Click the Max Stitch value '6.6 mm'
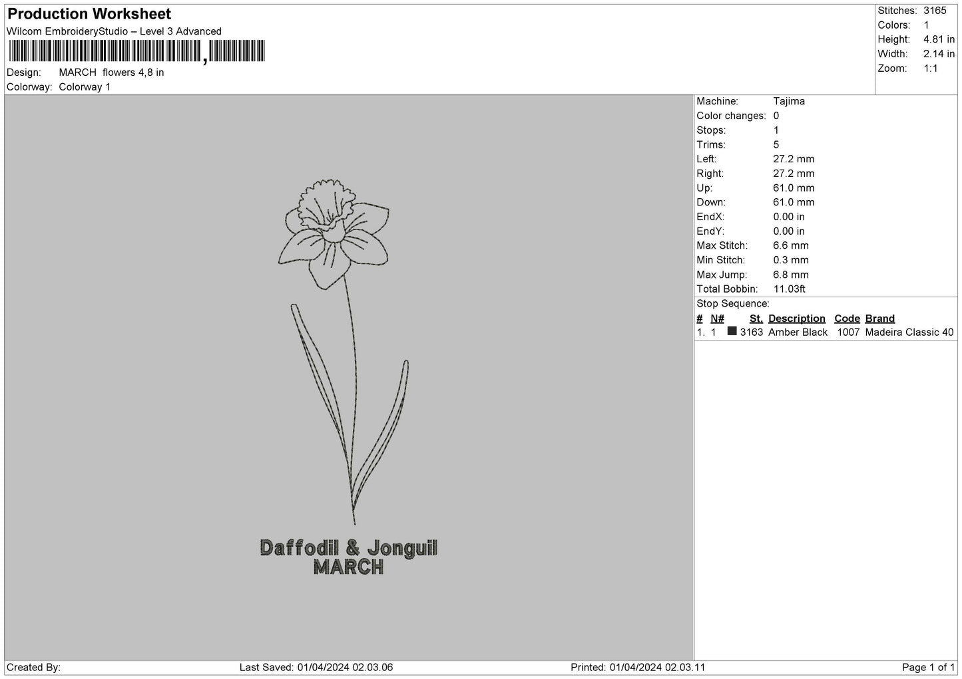The width and height of the screenshot is (962, 679). pyautogui.click(x=791, y=245)
